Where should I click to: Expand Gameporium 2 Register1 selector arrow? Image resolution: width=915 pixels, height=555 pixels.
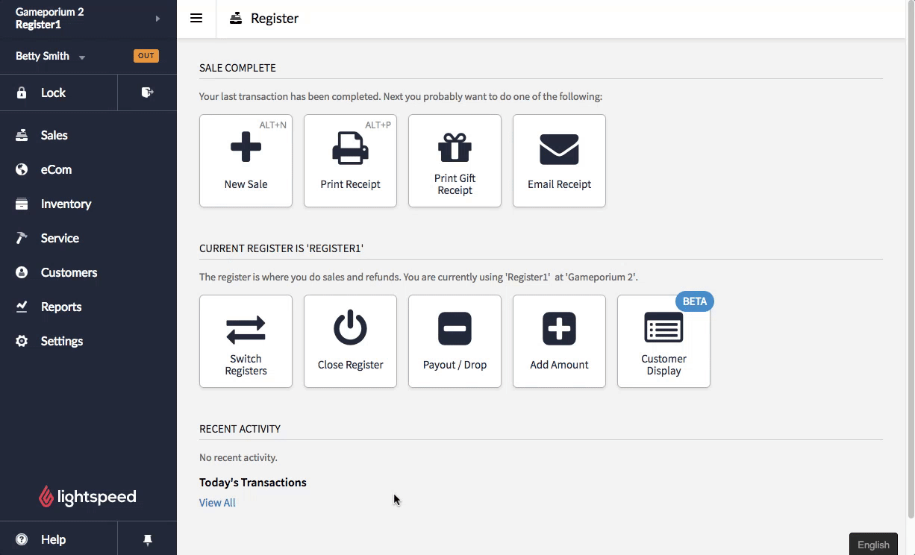point(157,19)
